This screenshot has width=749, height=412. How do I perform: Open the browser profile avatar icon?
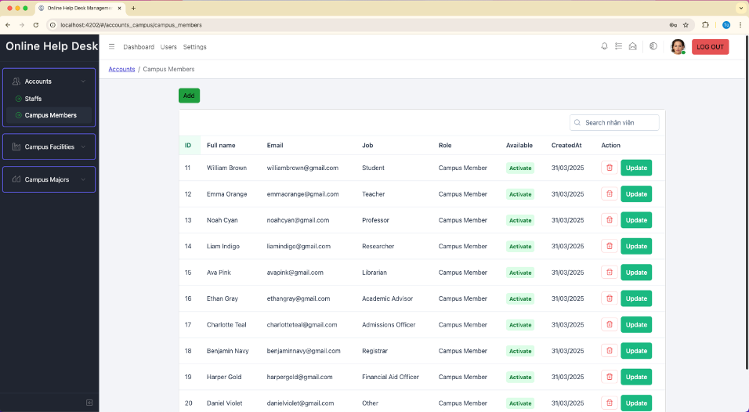[x=726, y=25]
